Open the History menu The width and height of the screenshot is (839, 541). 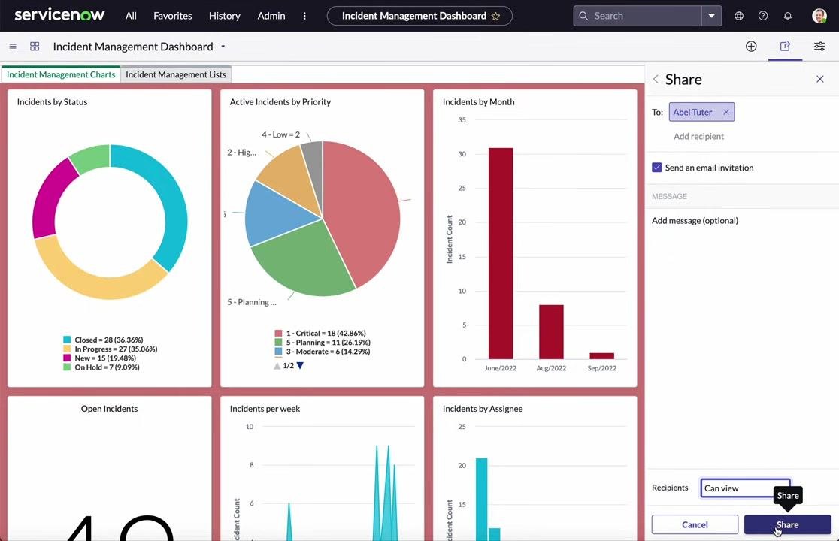click(224, 16)
